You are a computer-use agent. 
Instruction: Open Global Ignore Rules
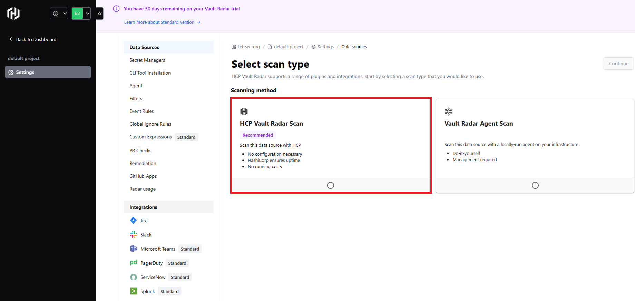click(150, 124)
